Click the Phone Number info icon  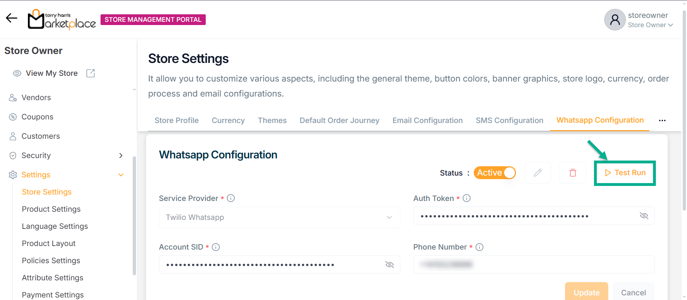[x=479, y=247]
